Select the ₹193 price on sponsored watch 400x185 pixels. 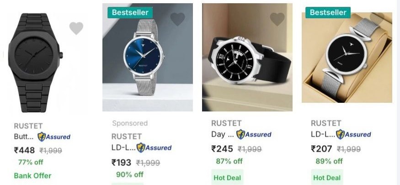122,163
